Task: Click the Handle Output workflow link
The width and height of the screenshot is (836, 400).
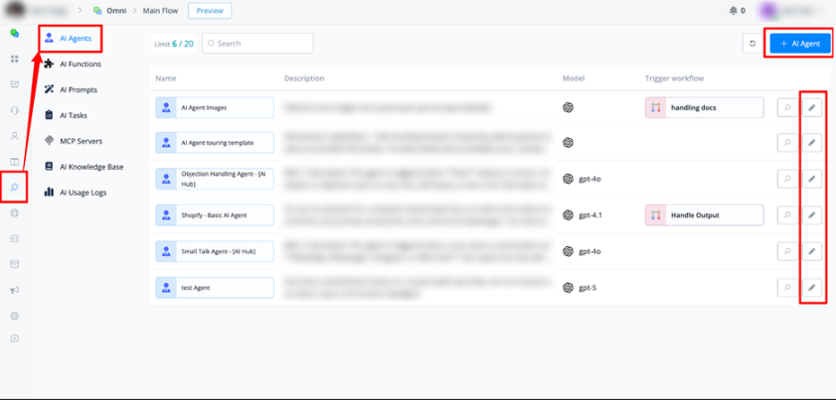Action: click(704, 215)
